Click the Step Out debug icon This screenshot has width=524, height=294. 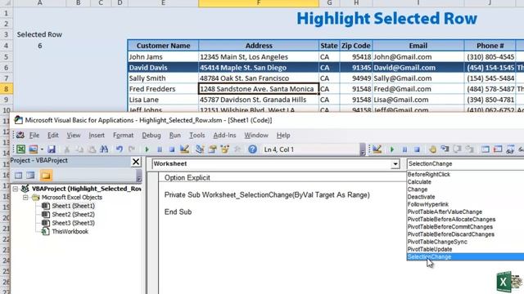469,149
